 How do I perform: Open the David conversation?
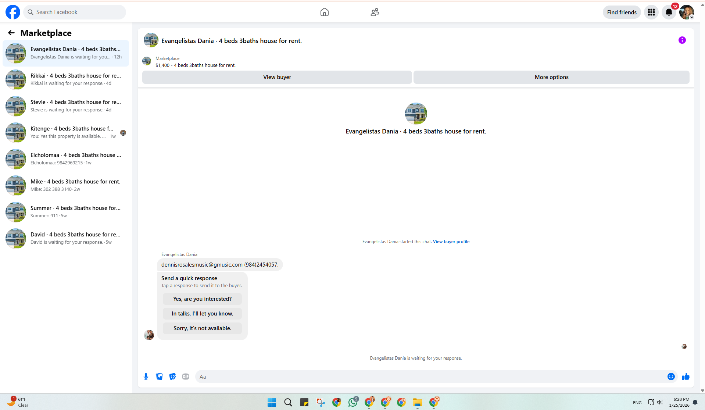[x=66, y=239]
